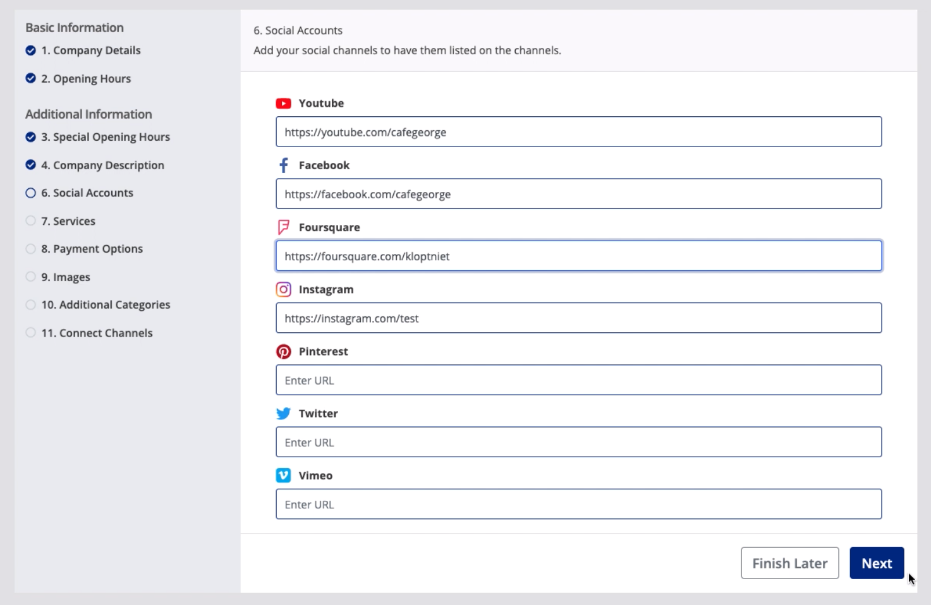The width and height of the screenshot is (931, 605).
Task: Go to step 11. Connect Channels
Action: pos(97,333)
